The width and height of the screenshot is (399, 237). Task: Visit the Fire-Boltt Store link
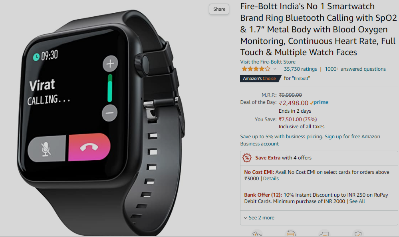tap(268, 62)
